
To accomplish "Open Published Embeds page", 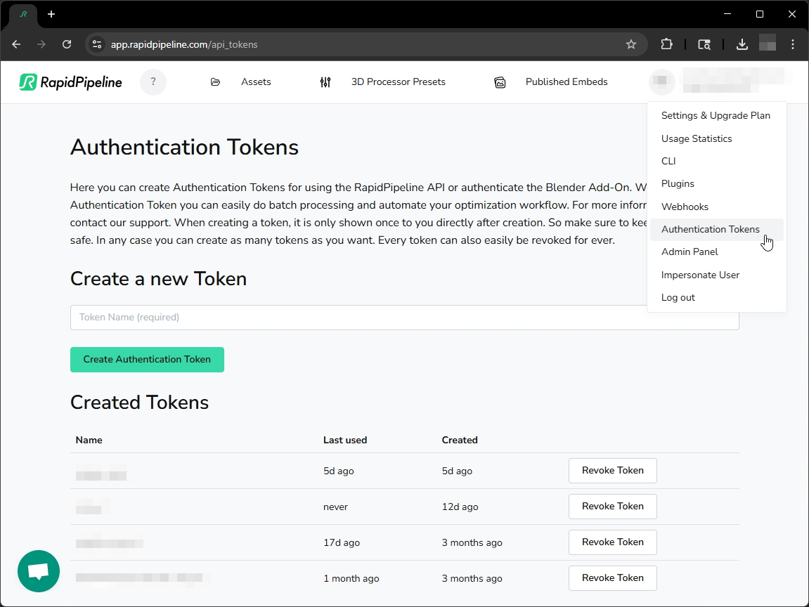I will pos(567,82).
